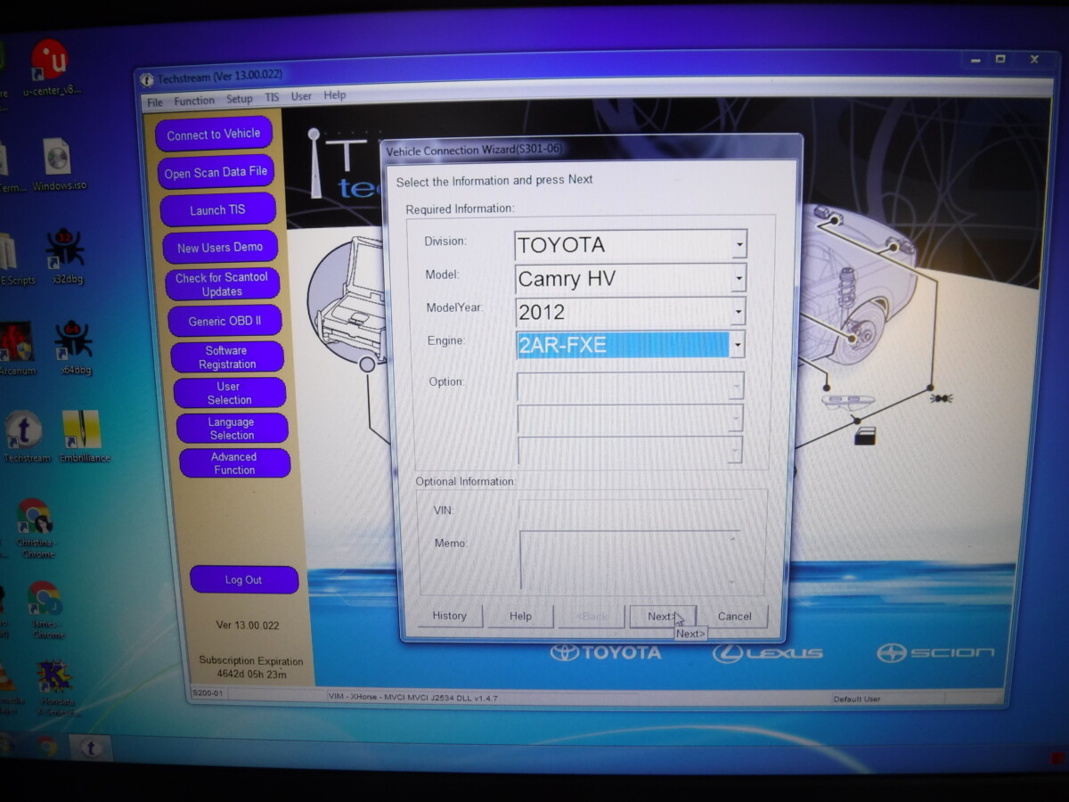Click the Next> button in wizard

point(662,616)
